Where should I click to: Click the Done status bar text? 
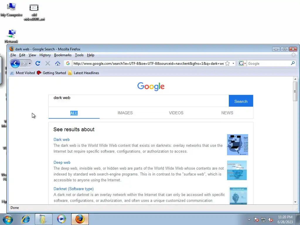(x=15, y=208)
